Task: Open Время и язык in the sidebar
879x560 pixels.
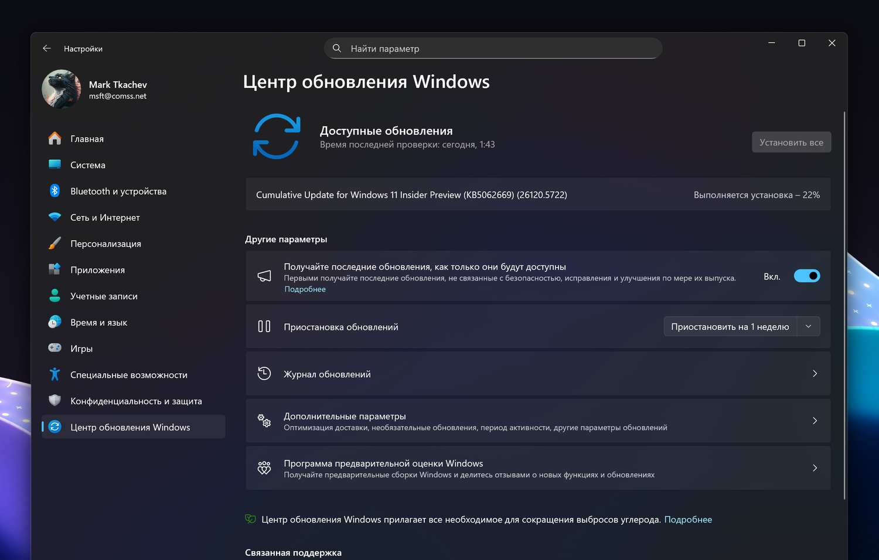Action: coord(134,322)
